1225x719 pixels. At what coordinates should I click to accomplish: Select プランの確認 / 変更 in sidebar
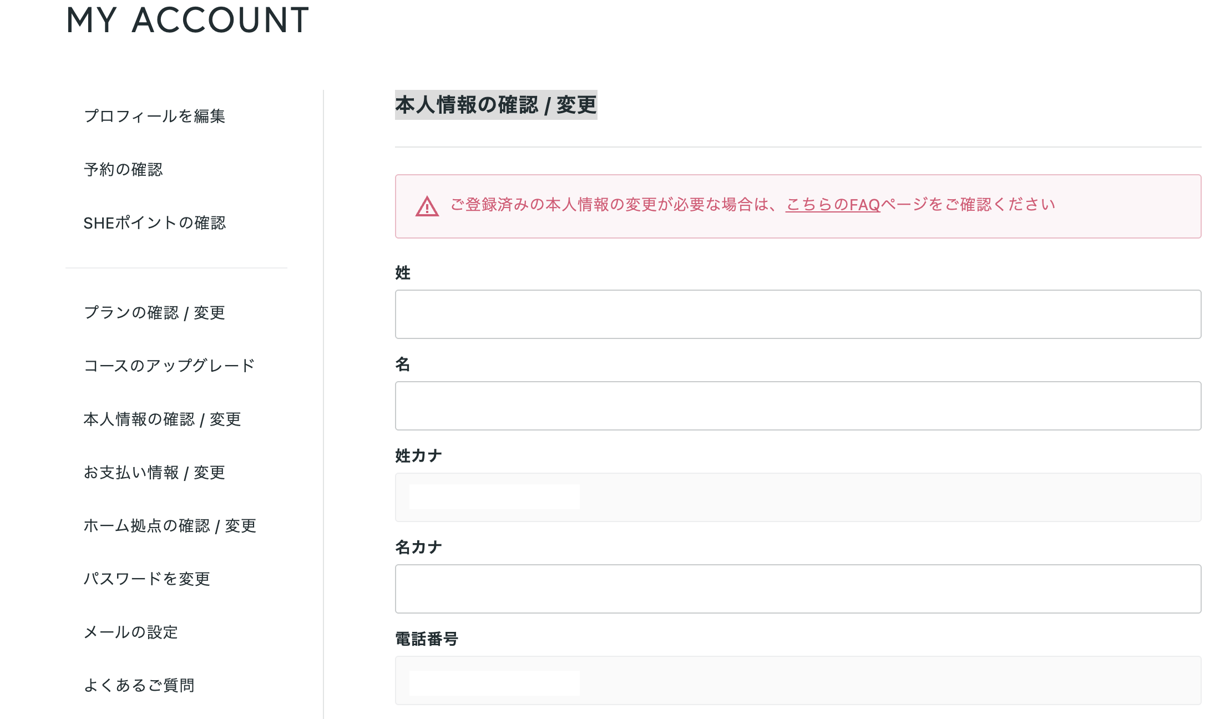(x=154, y=313)
